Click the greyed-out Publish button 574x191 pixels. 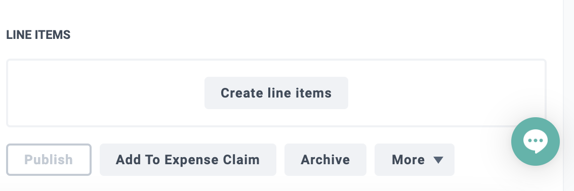49,160
